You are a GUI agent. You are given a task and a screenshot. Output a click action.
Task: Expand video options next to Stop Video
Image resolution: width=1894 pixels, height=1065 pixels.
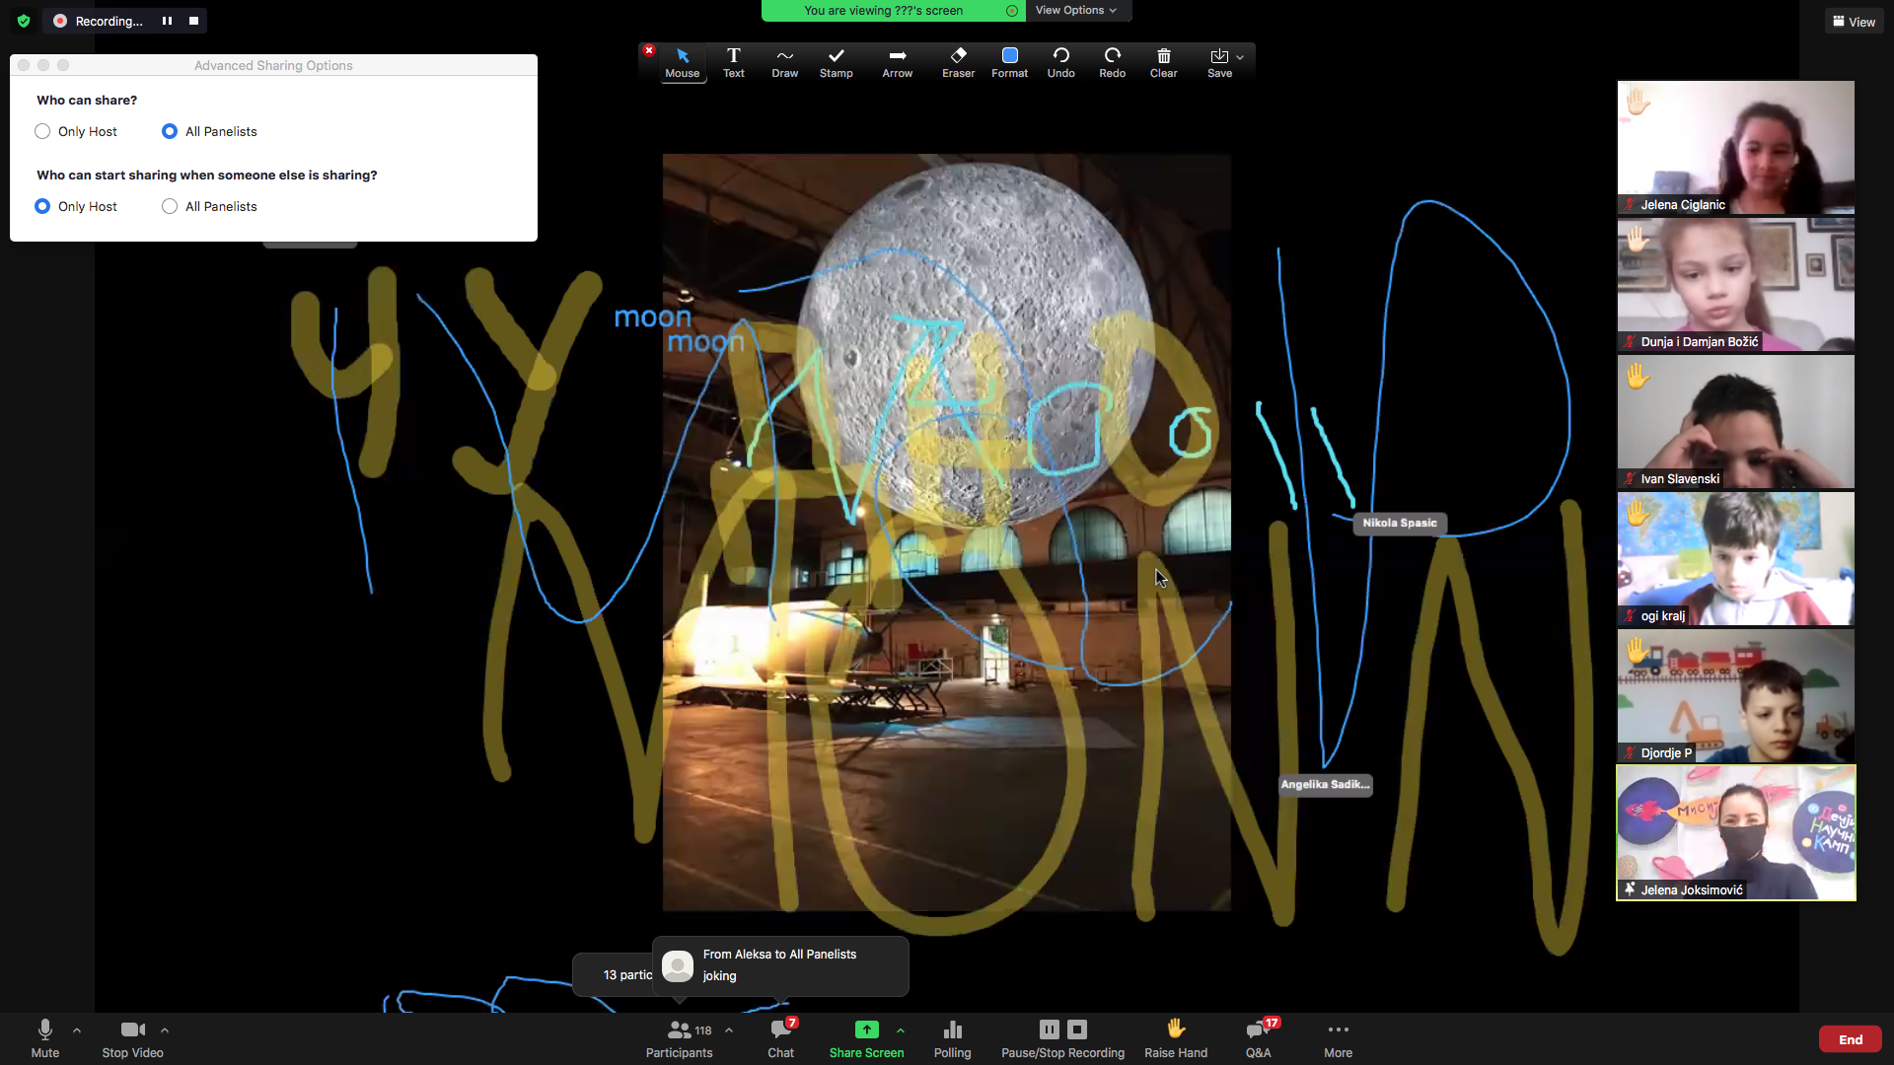coord(165,1030)
